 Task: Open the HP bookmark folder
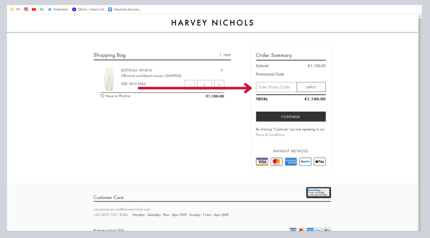click(x=15, y=9)
